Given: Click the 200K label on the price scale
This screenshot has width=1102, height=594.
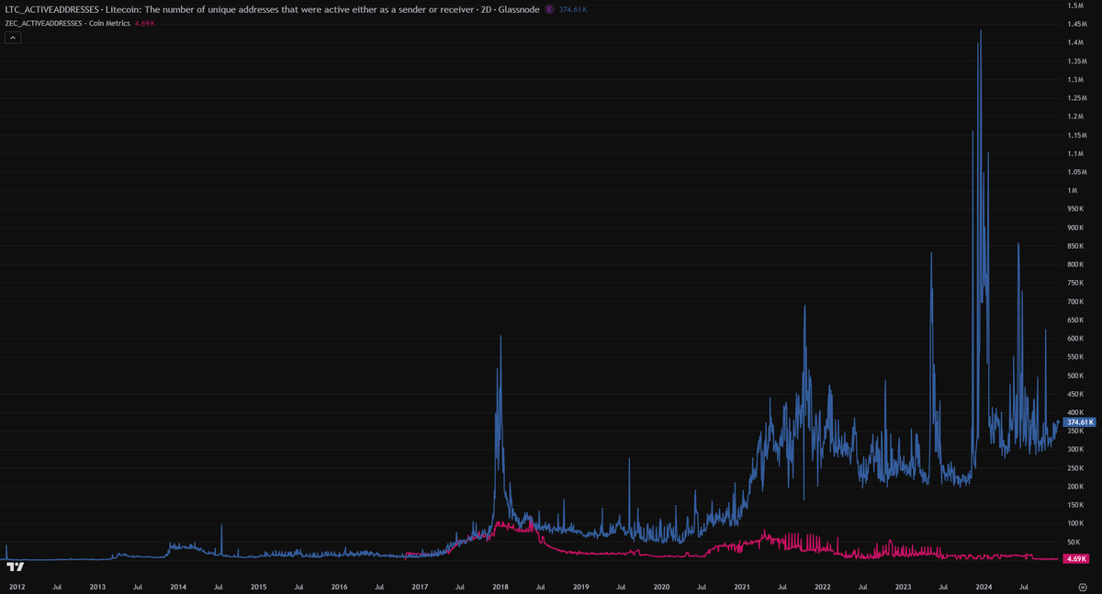Looking at the screenshot, I should (x=1075, y=487).
